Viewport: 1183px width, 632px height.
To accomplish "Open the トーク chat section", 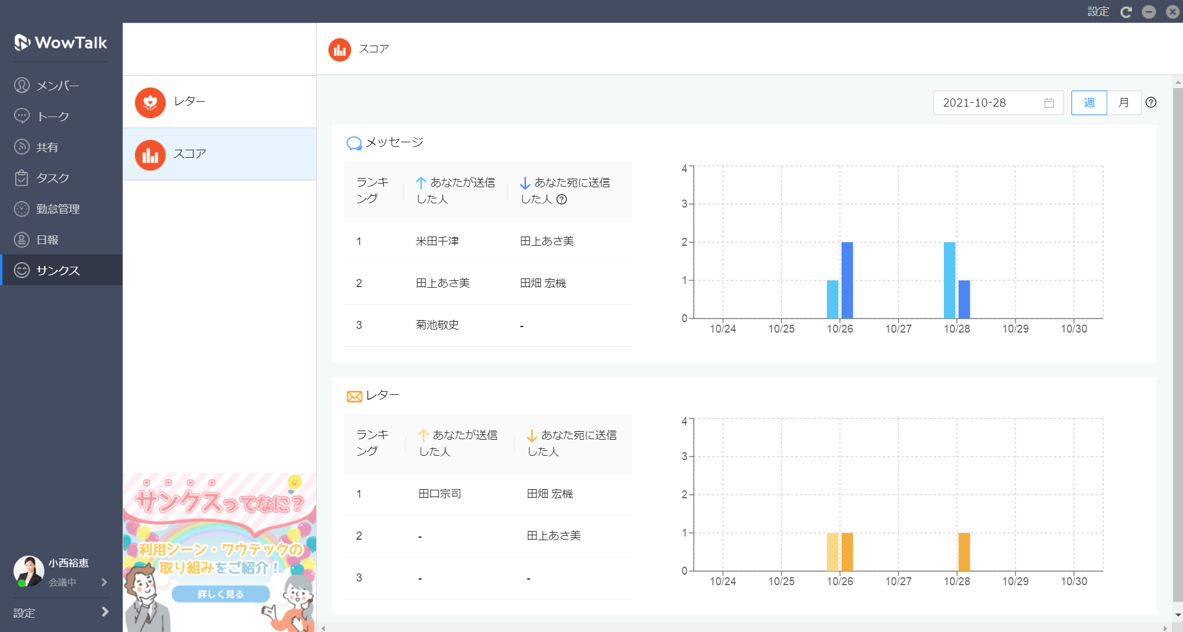I will click(61, 116).
